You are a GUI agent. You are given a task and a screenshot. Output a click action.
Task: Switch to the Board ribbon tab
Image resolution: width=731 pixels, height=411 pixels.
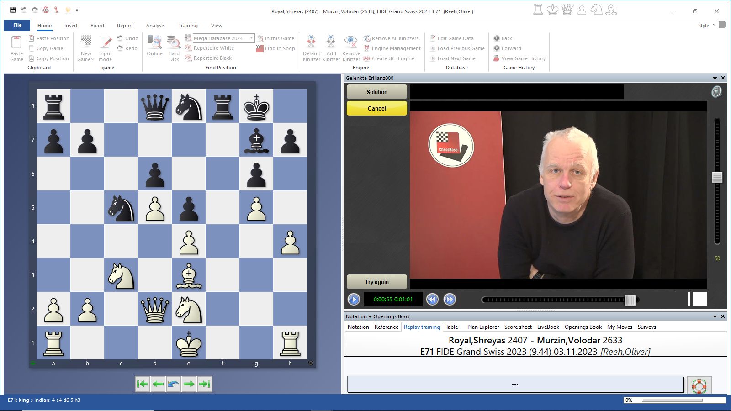pos(97,26)
